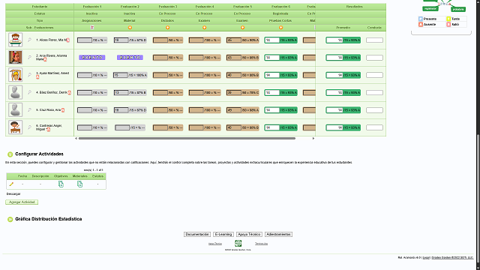Toggle the Gráfica Distribución Estadística section icon
Image resolution: width=480 pixels, height=270 pixels.
tap(10, 219)
